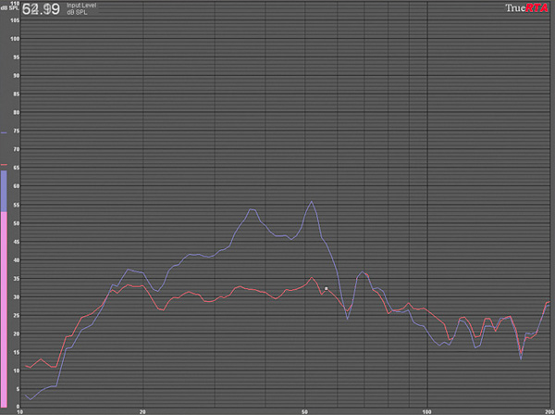Click the 20 Hz frequency axis label
555x415 pixels.
[x=142, y=410]
